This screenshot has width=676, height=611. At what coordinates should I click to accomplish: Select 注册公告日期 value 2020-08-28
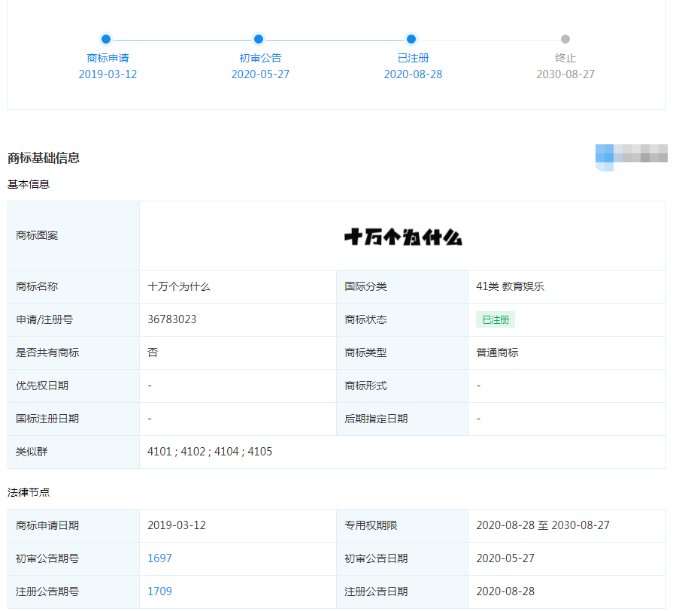click(x=505, y=591)
